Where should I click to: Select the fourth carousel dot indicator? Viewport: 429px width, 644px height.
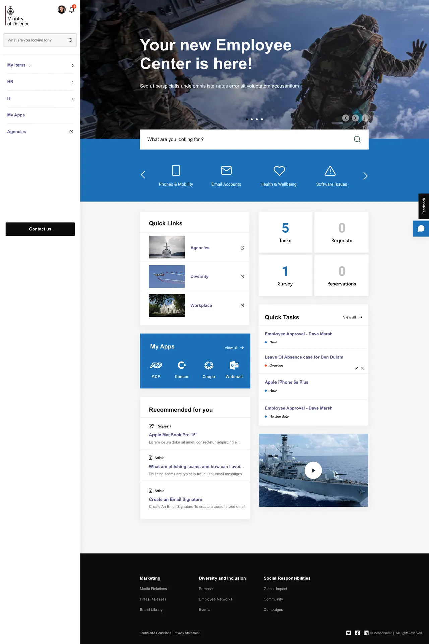click(x=262, y=119)
